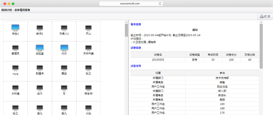The height and width of the screenshot is (115, 273).
Task: Select the 班主任组 cell
Action: coord(222,87)
